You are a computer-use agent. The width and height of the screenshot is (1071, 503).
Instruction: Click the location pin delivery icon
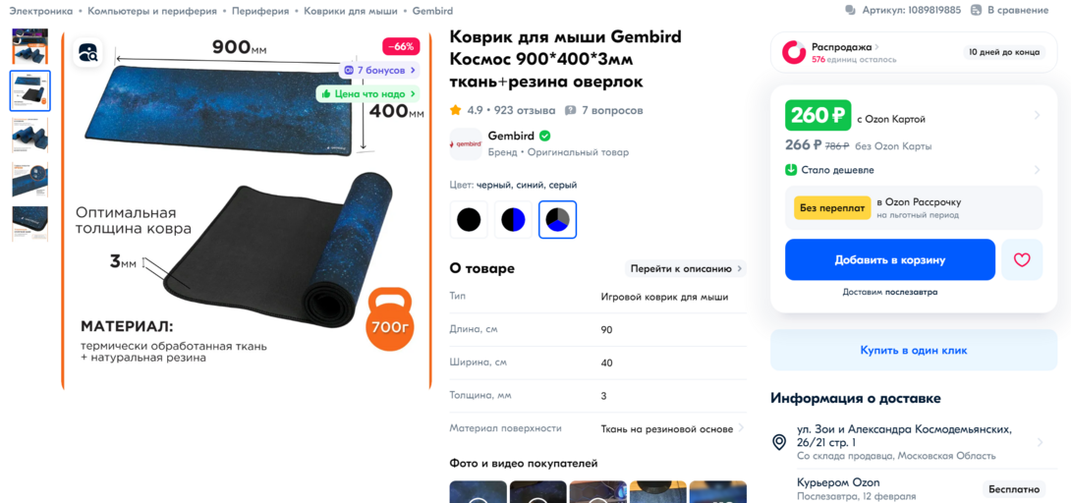click(x=778, y=442)
